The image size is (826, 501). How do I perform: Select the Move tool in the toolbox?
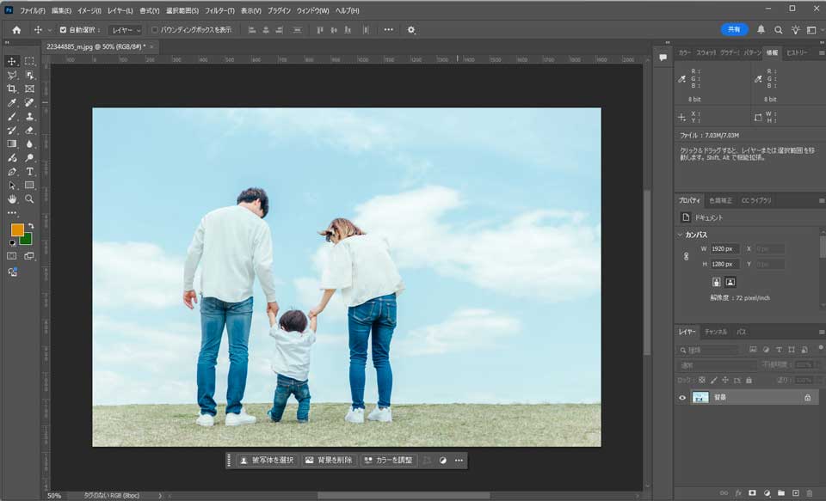[x=12, y=61]
